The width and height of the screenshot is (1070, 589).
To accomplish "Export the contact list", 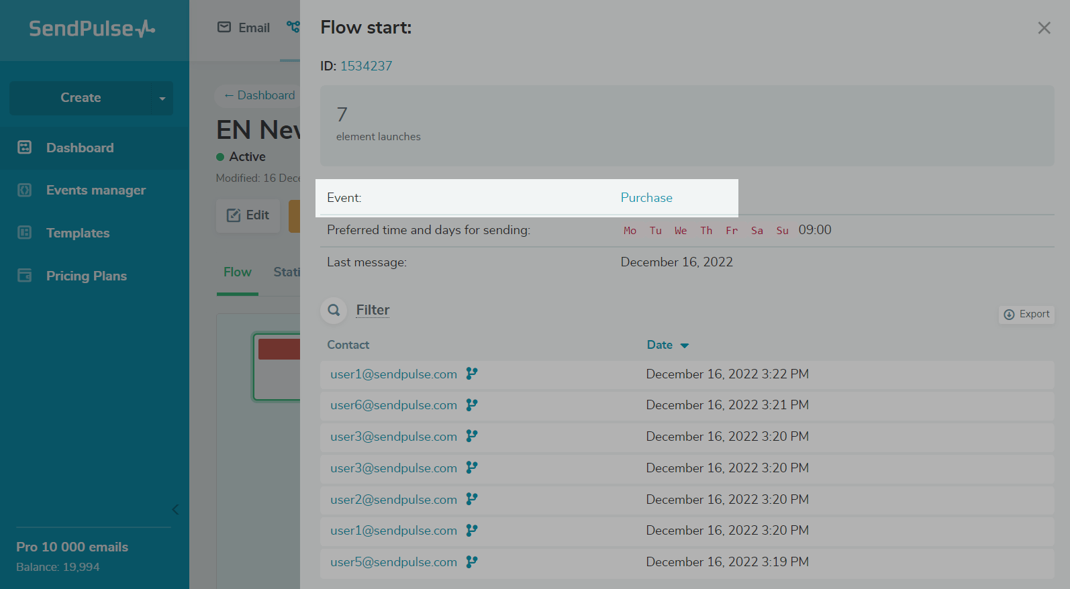I will coord(1026,314).
